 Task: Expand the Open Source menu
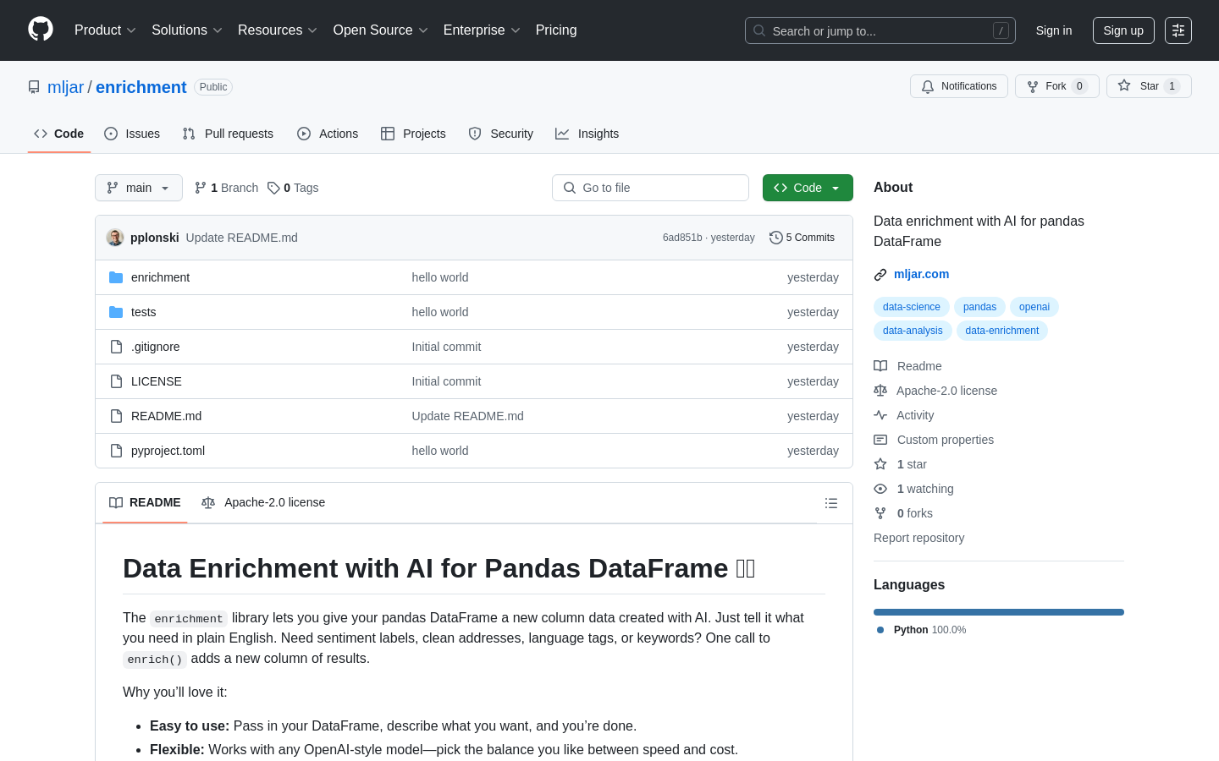381,30
